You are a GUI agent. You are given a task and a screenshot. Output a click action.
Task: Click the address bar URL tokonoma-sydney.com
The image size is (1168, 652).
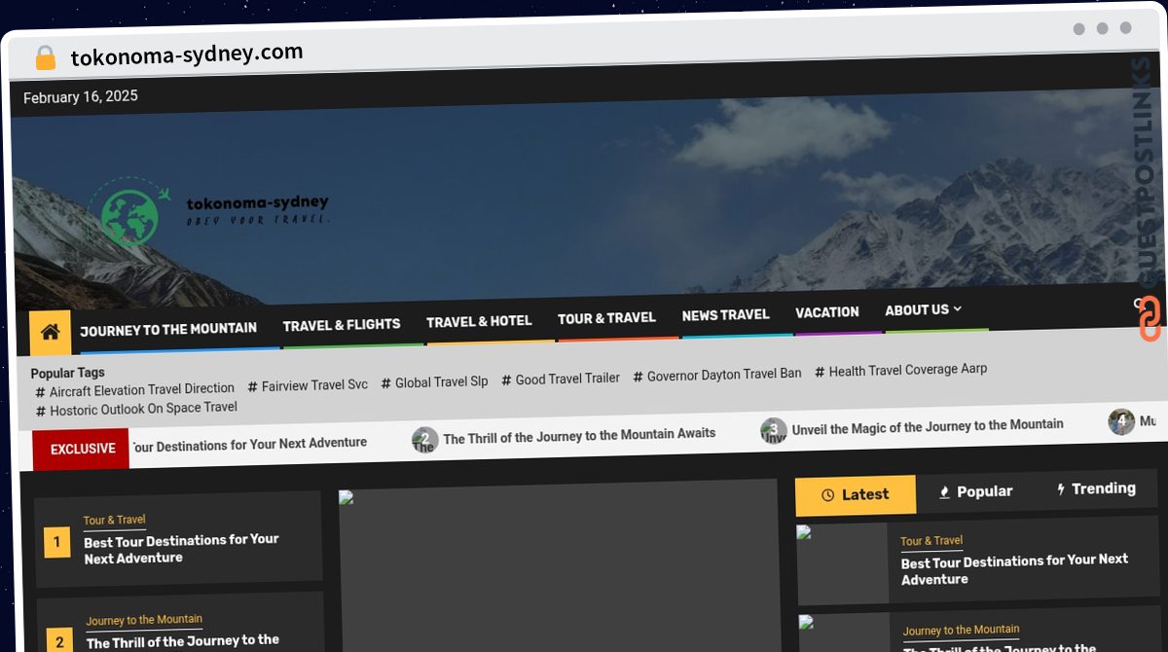click(x=187, y=54)
